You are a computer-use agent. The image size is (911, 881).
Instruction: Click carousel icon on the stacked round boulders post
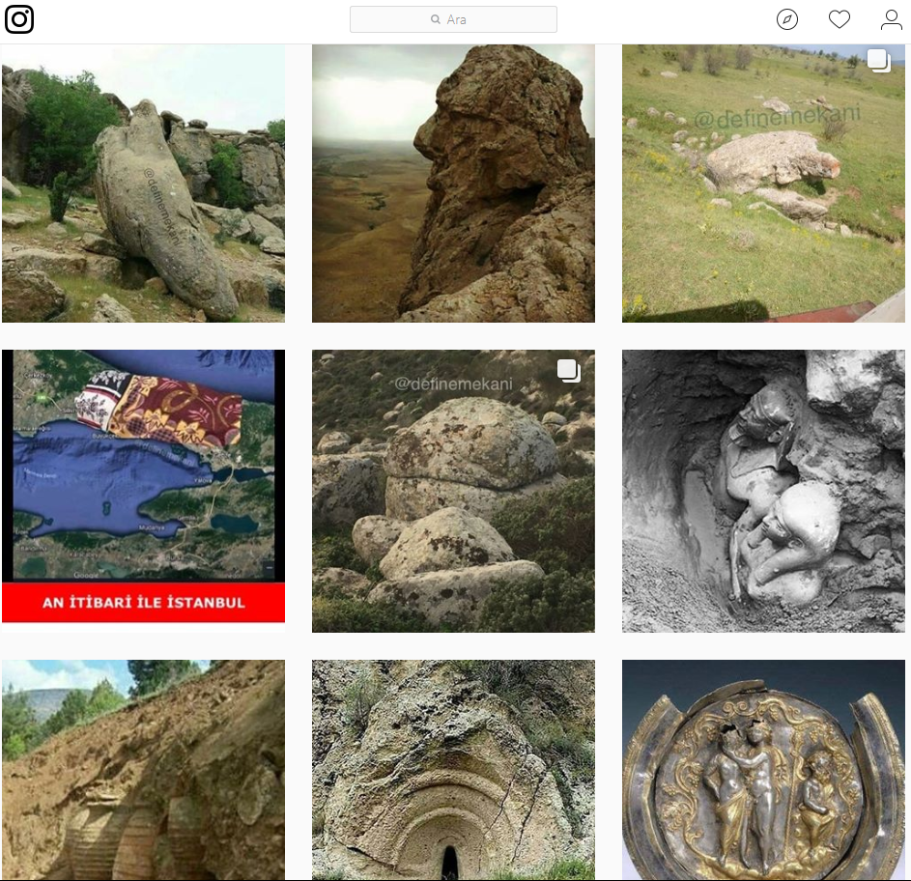[x=567, y=370]
